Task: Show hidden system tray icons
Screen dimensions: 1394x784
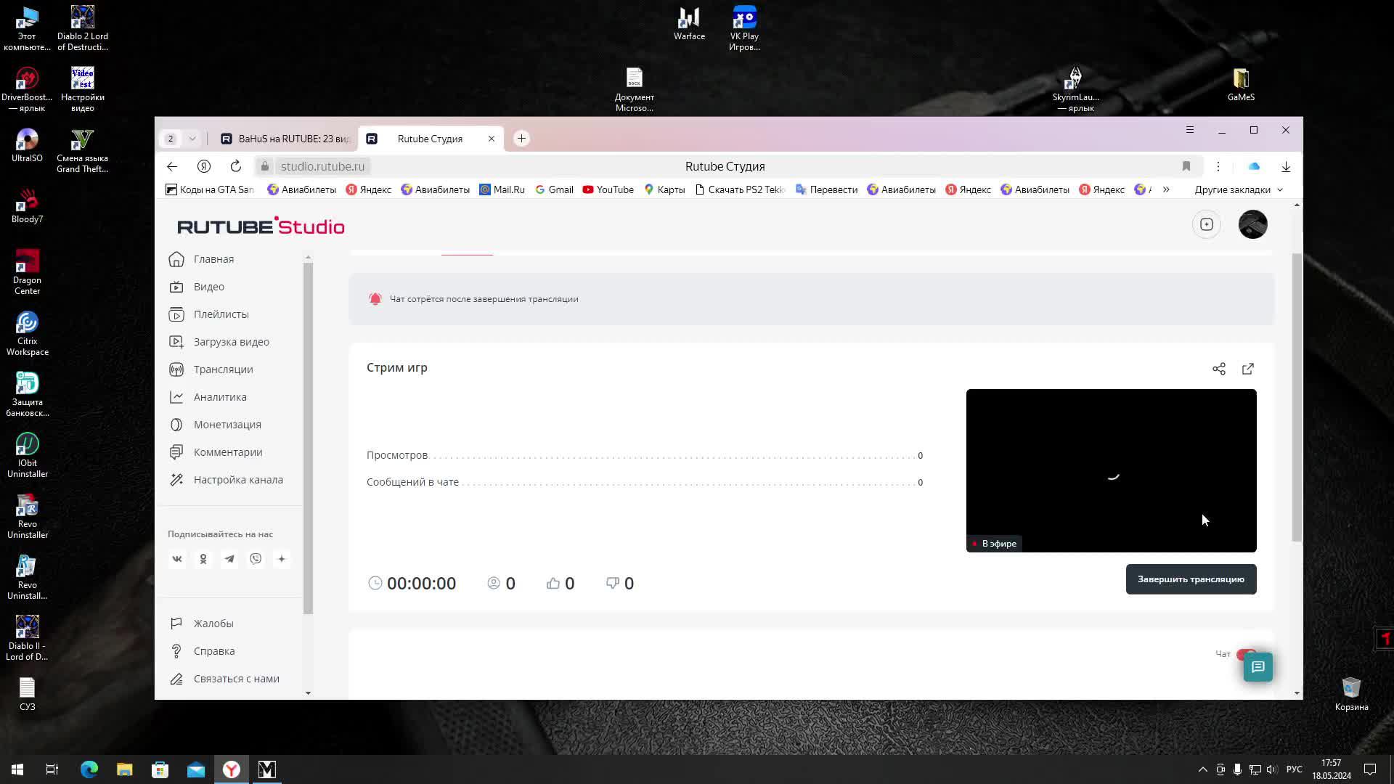Action: (1202, 769)
